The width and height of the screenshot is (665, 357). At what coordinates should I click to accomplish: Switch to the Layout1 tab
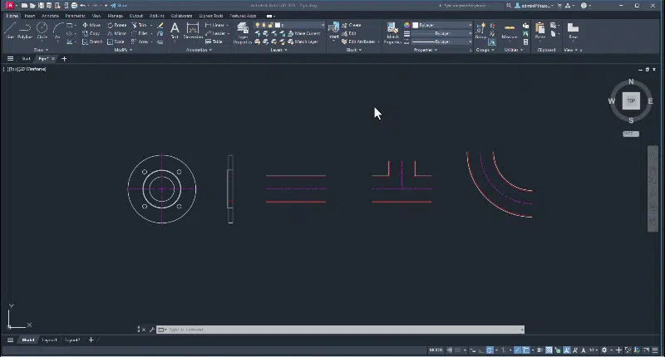click(49, 340)
